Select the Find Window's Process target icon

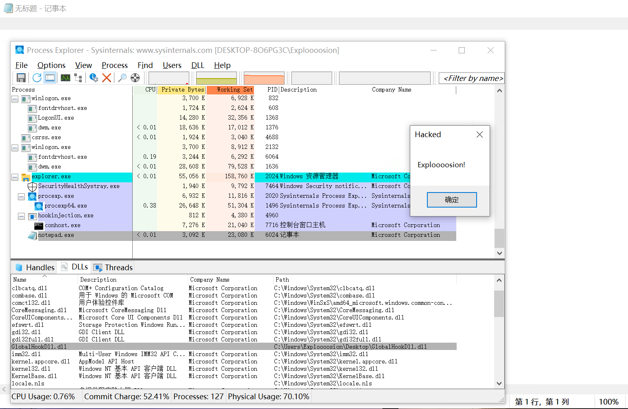(135, 78)
